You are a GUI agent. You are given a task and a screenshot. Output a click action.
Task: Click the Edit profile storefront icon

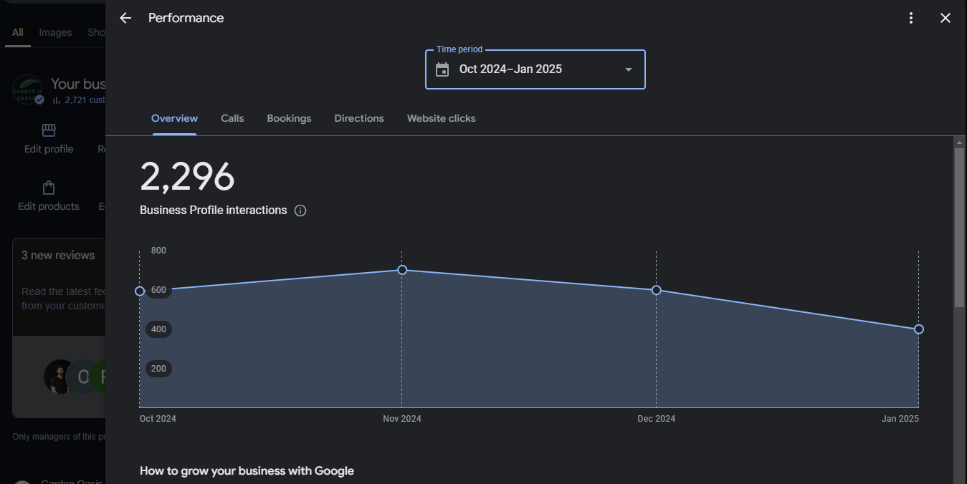[x=49, y=130]
